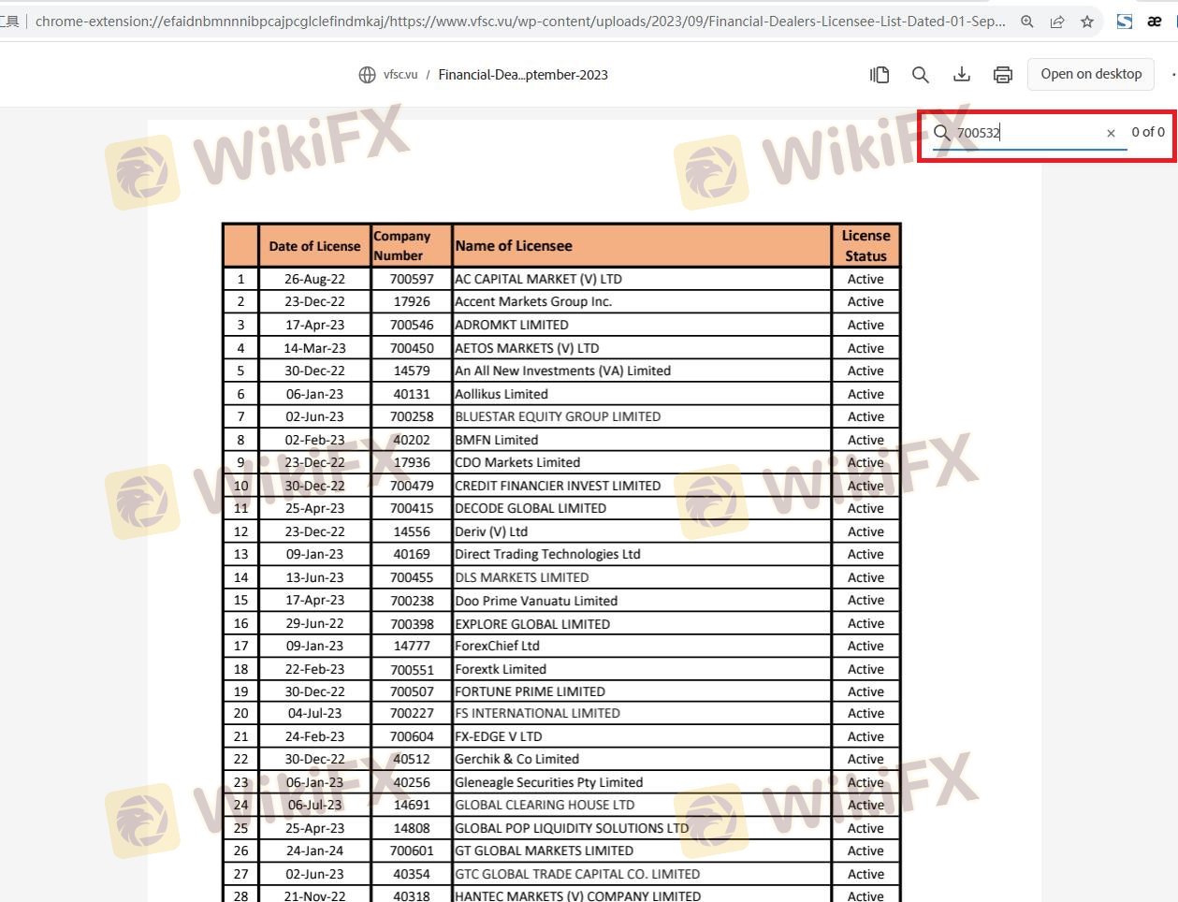Click the search magnifier in PDF toolbar
This screenshot has height=902, width=1178.
tap(921, 75)
